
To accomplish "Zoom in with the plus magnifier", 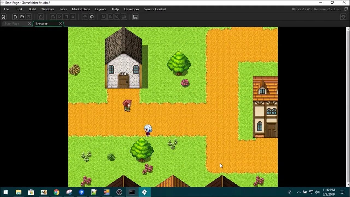I will click(x=117, y=17).
